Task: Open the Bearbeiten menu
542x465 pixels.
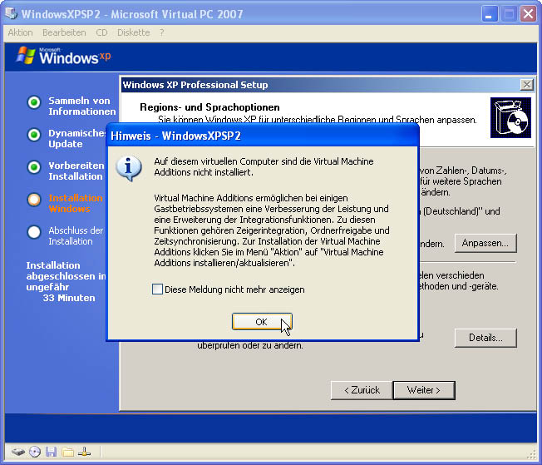Action: [x=64, y=32]
